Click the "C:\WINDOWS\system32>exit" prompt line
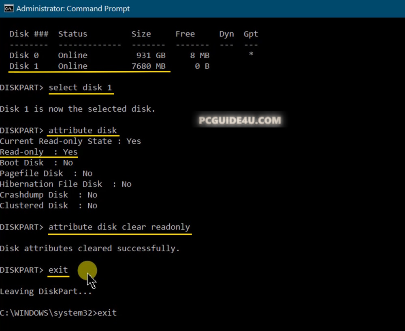The image size is (405, 331). [x=58, y=313]
